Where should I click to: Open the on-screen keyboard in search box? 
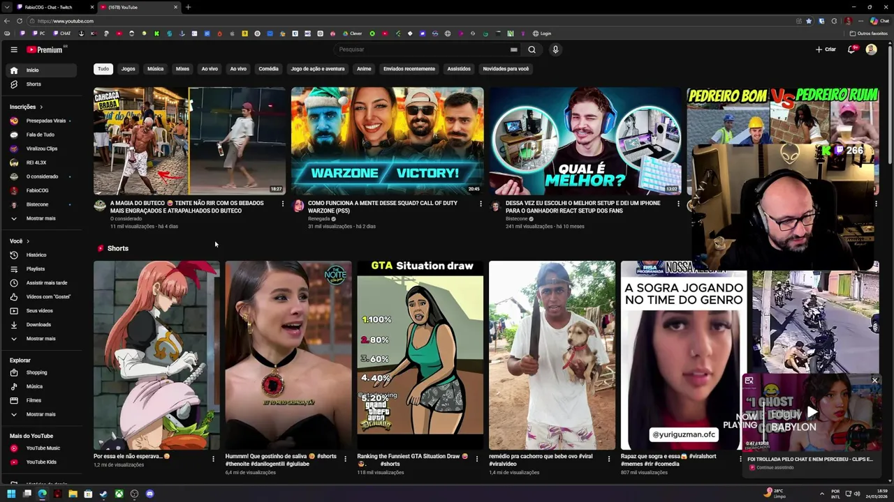(x=513, y=50)
